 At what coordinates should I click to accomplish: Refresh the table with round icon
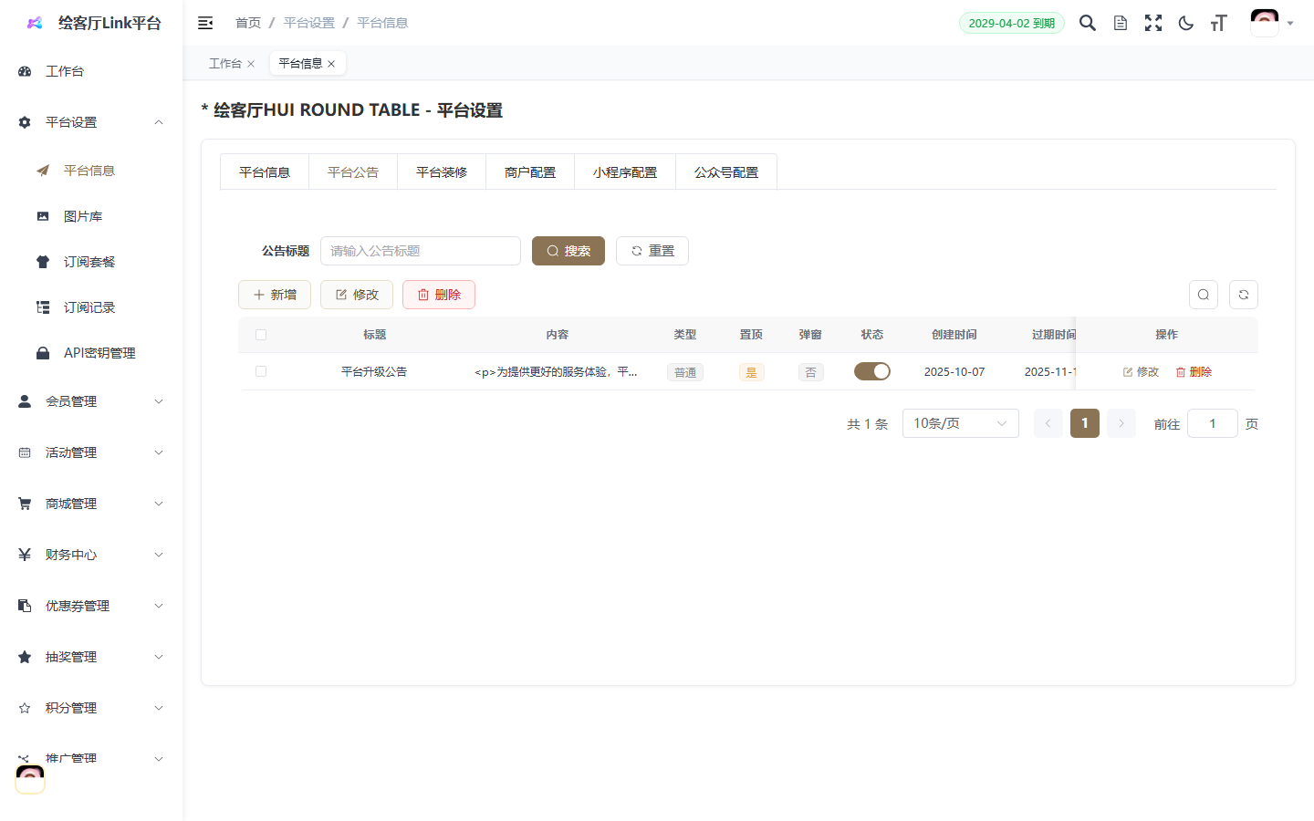click(x=1244, y=295)
